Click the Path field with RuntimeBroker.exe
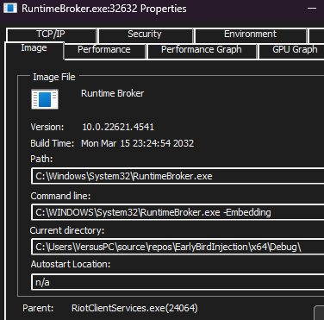The width and height of the screenshot is (324, 320). click(178, 176)
